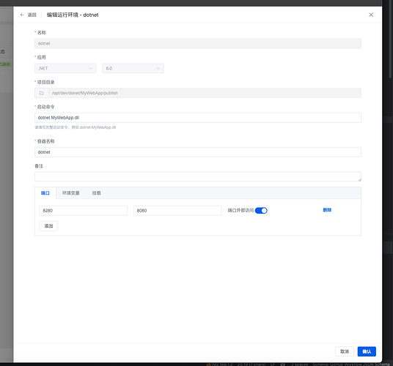
Task: Click the container name input field
Action: 198,152
